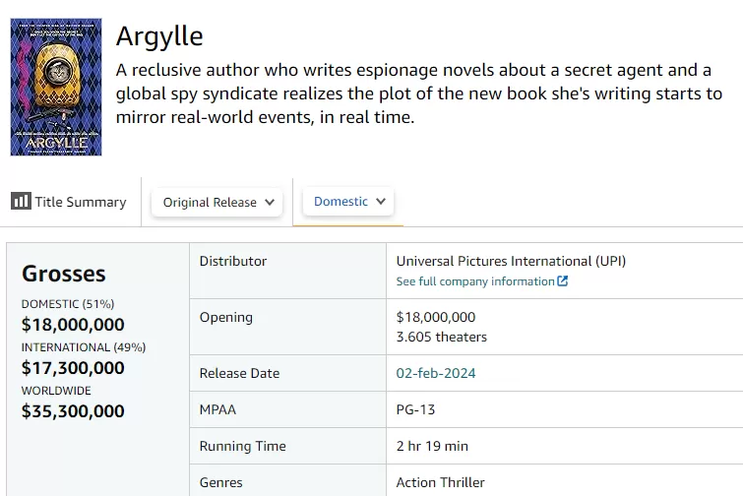Click the Grosses section heading

[x=63, y=274]
